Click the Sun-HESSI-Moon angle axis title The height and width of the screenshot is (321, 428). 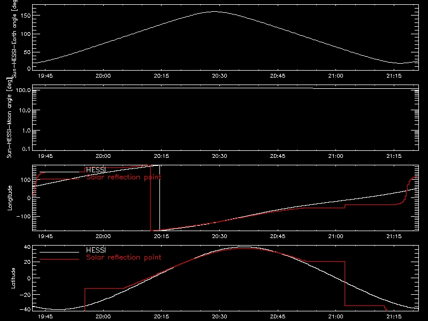click(9, 118)
